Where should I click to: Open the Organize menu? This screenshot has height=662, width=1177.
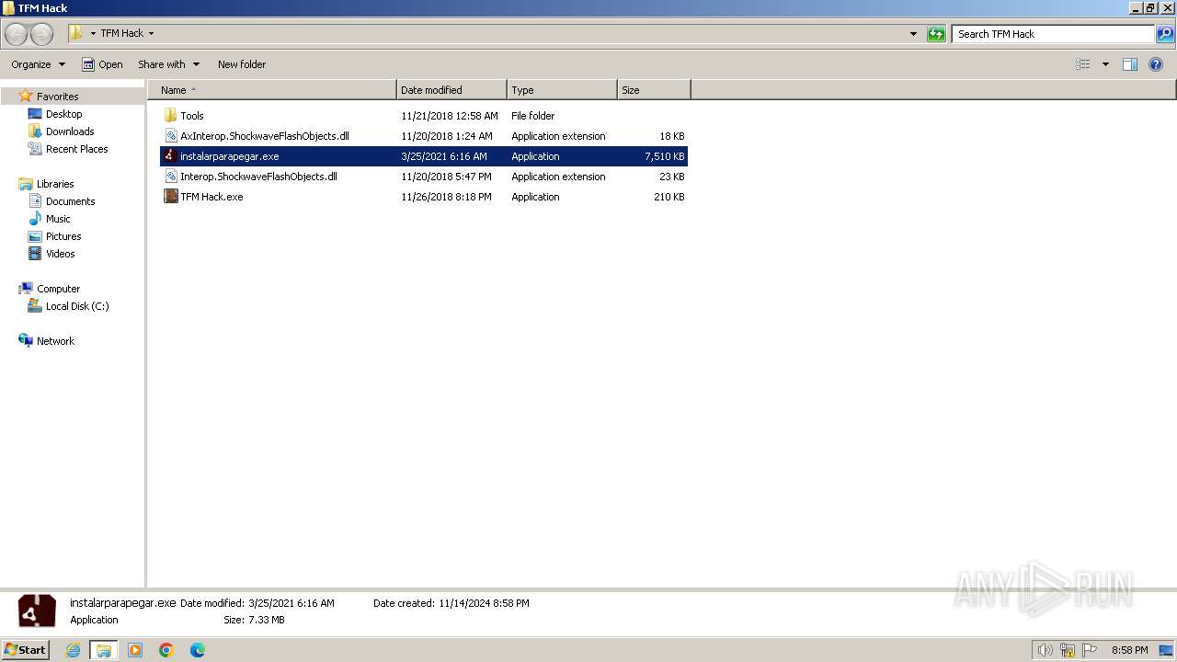[38, 64]
